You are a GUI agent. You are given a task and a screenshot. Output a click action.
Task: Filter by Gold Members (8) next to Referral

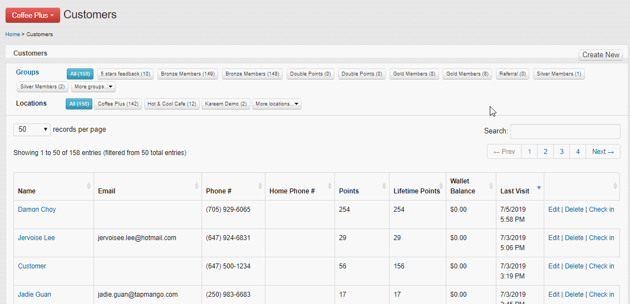pos(467,74)
